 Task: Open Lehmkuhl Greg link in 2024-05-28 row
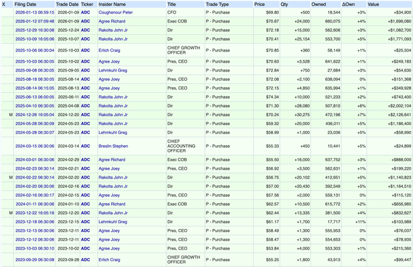click(113, 132)
